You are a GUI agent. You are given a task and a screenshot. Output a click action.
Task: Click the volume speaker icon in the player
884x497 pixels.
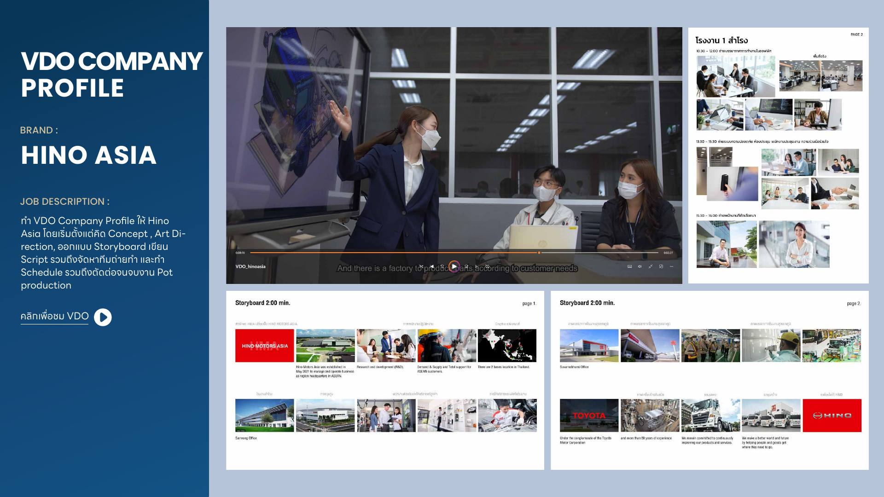point(640,266)
